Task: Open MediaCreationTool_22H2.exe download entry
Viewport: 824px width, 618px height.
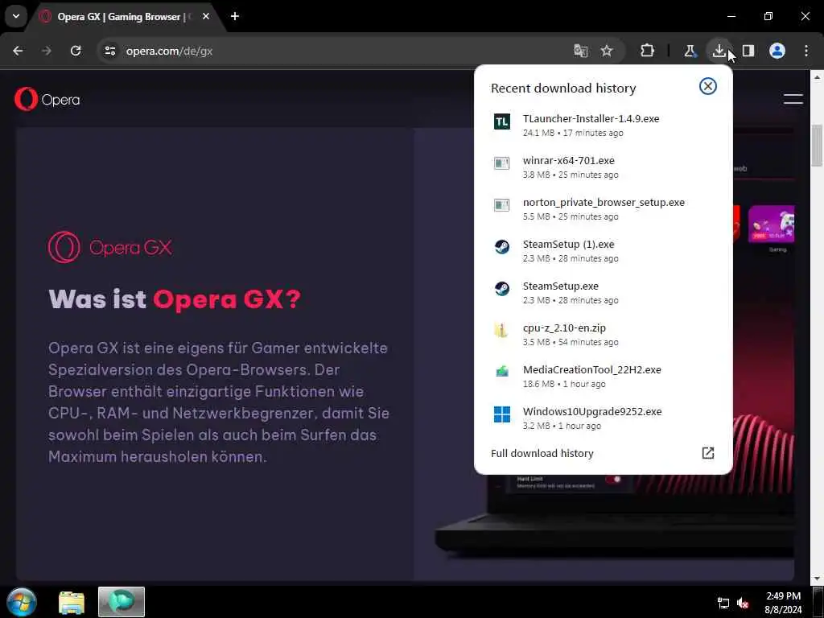Action: [x=604, y=376]
